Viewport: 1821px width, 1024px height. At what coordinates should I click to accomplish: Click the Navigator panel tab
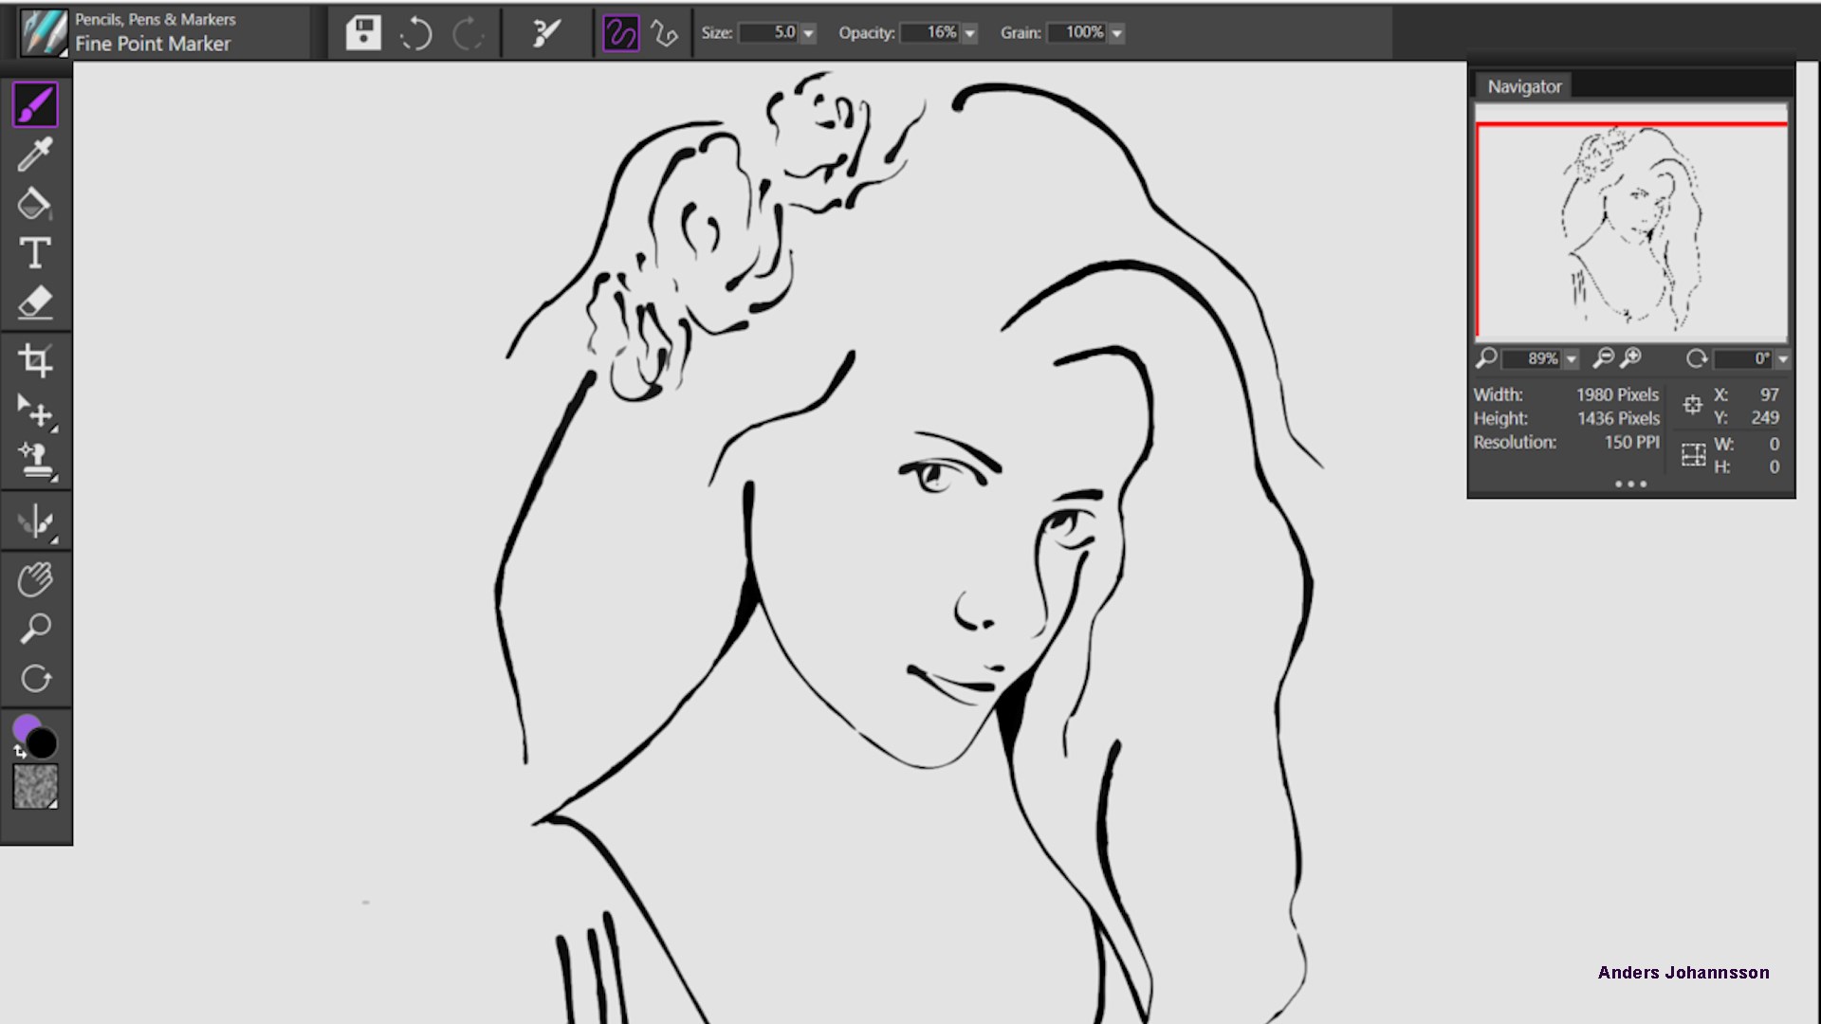pos(1523,86)
